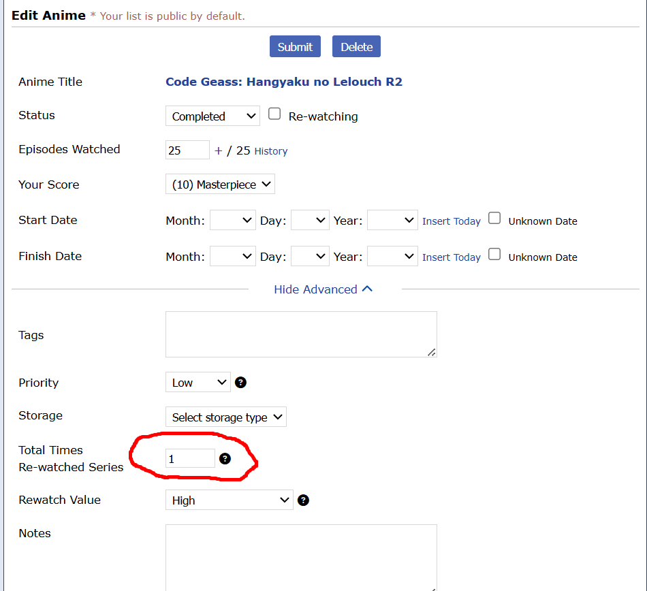Open the episode History link
This screenshot has height=591, width=647.
click(x=270, y=151)
